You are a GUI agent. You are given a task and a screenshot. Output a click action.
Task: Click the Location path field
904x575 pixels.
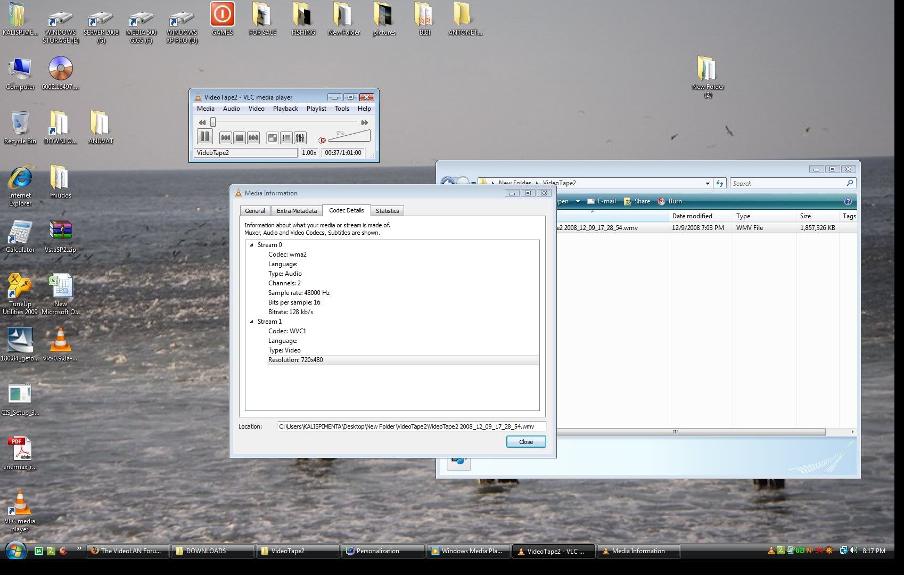[x=412, y=426]
